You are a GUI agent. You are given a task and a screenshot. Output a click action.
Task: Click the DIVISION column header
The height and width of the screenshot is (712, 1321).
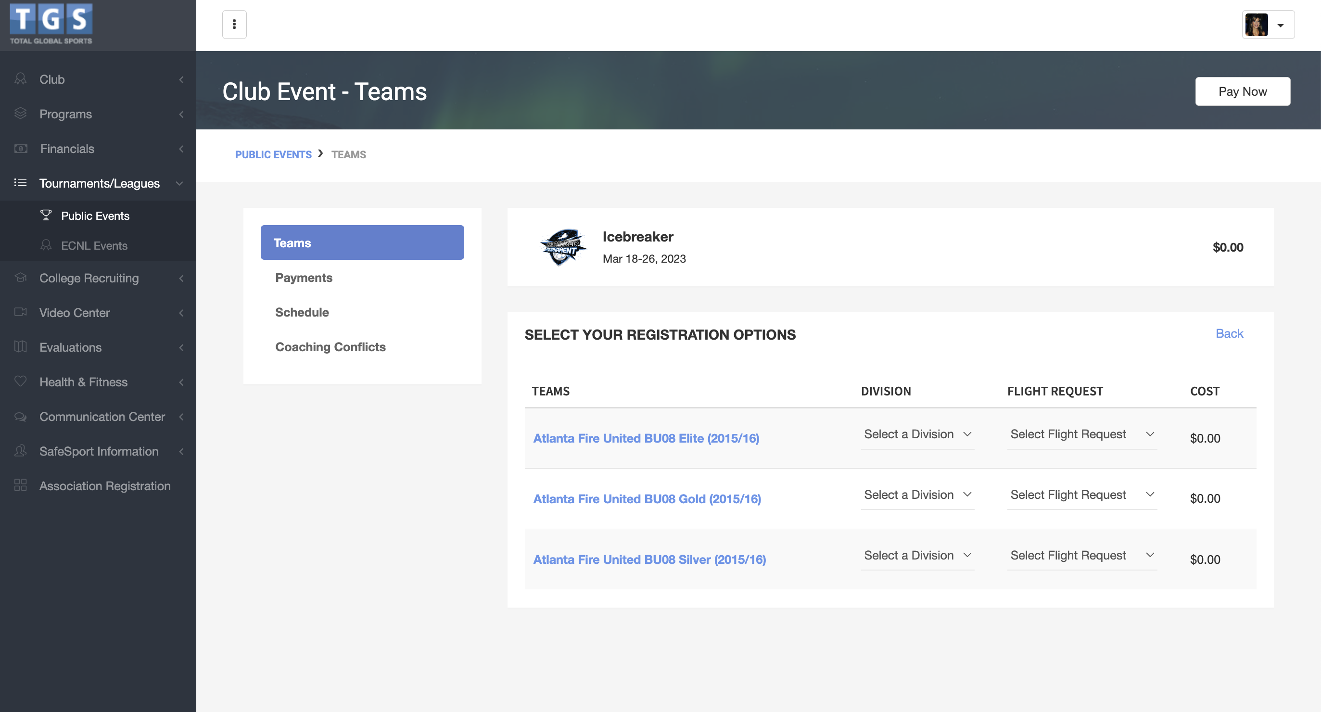[x=886, y=391]
